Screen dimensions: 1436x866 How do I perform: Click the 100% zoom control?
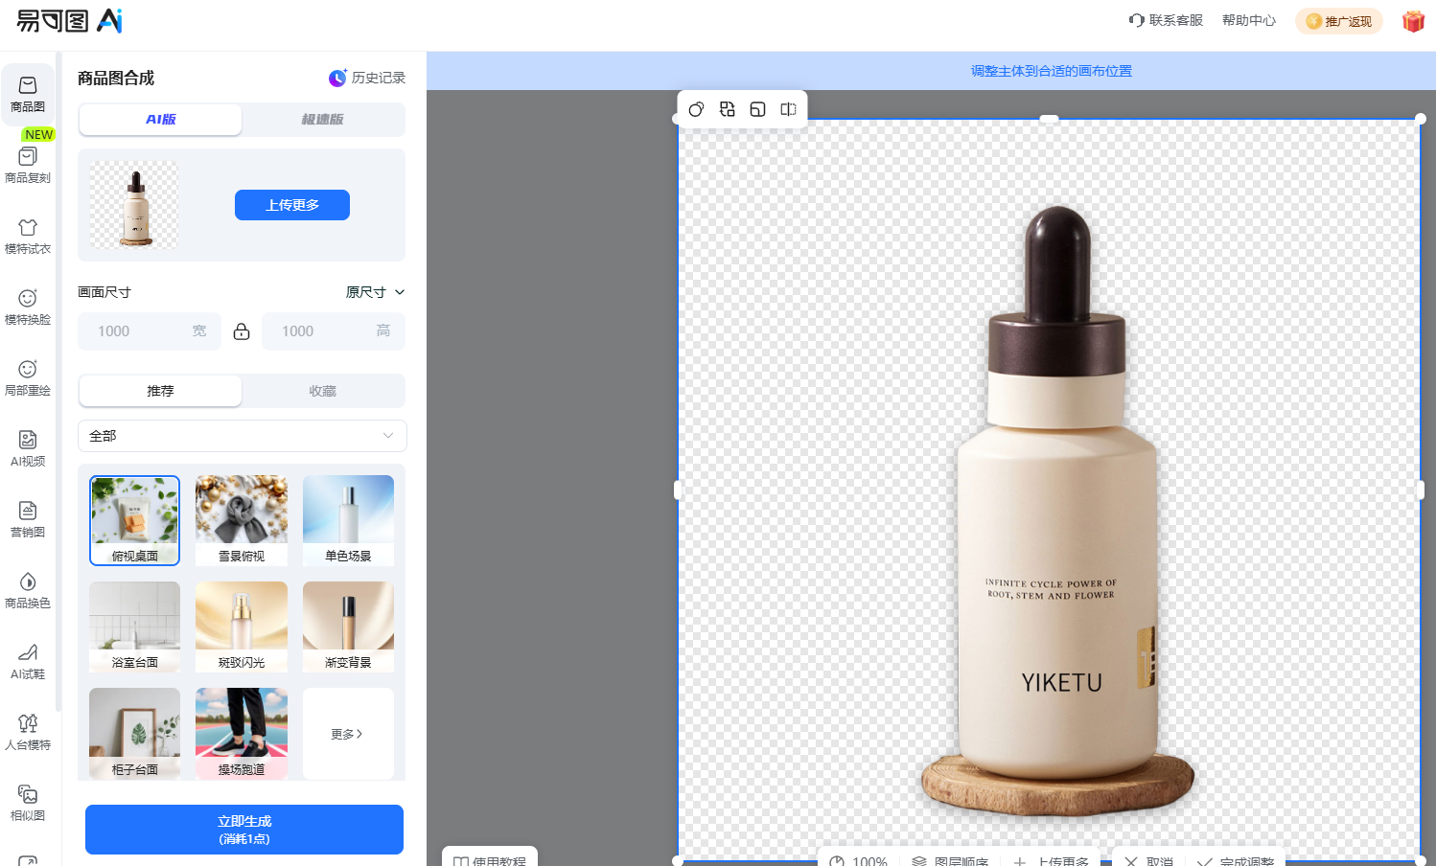coord(859,860)
